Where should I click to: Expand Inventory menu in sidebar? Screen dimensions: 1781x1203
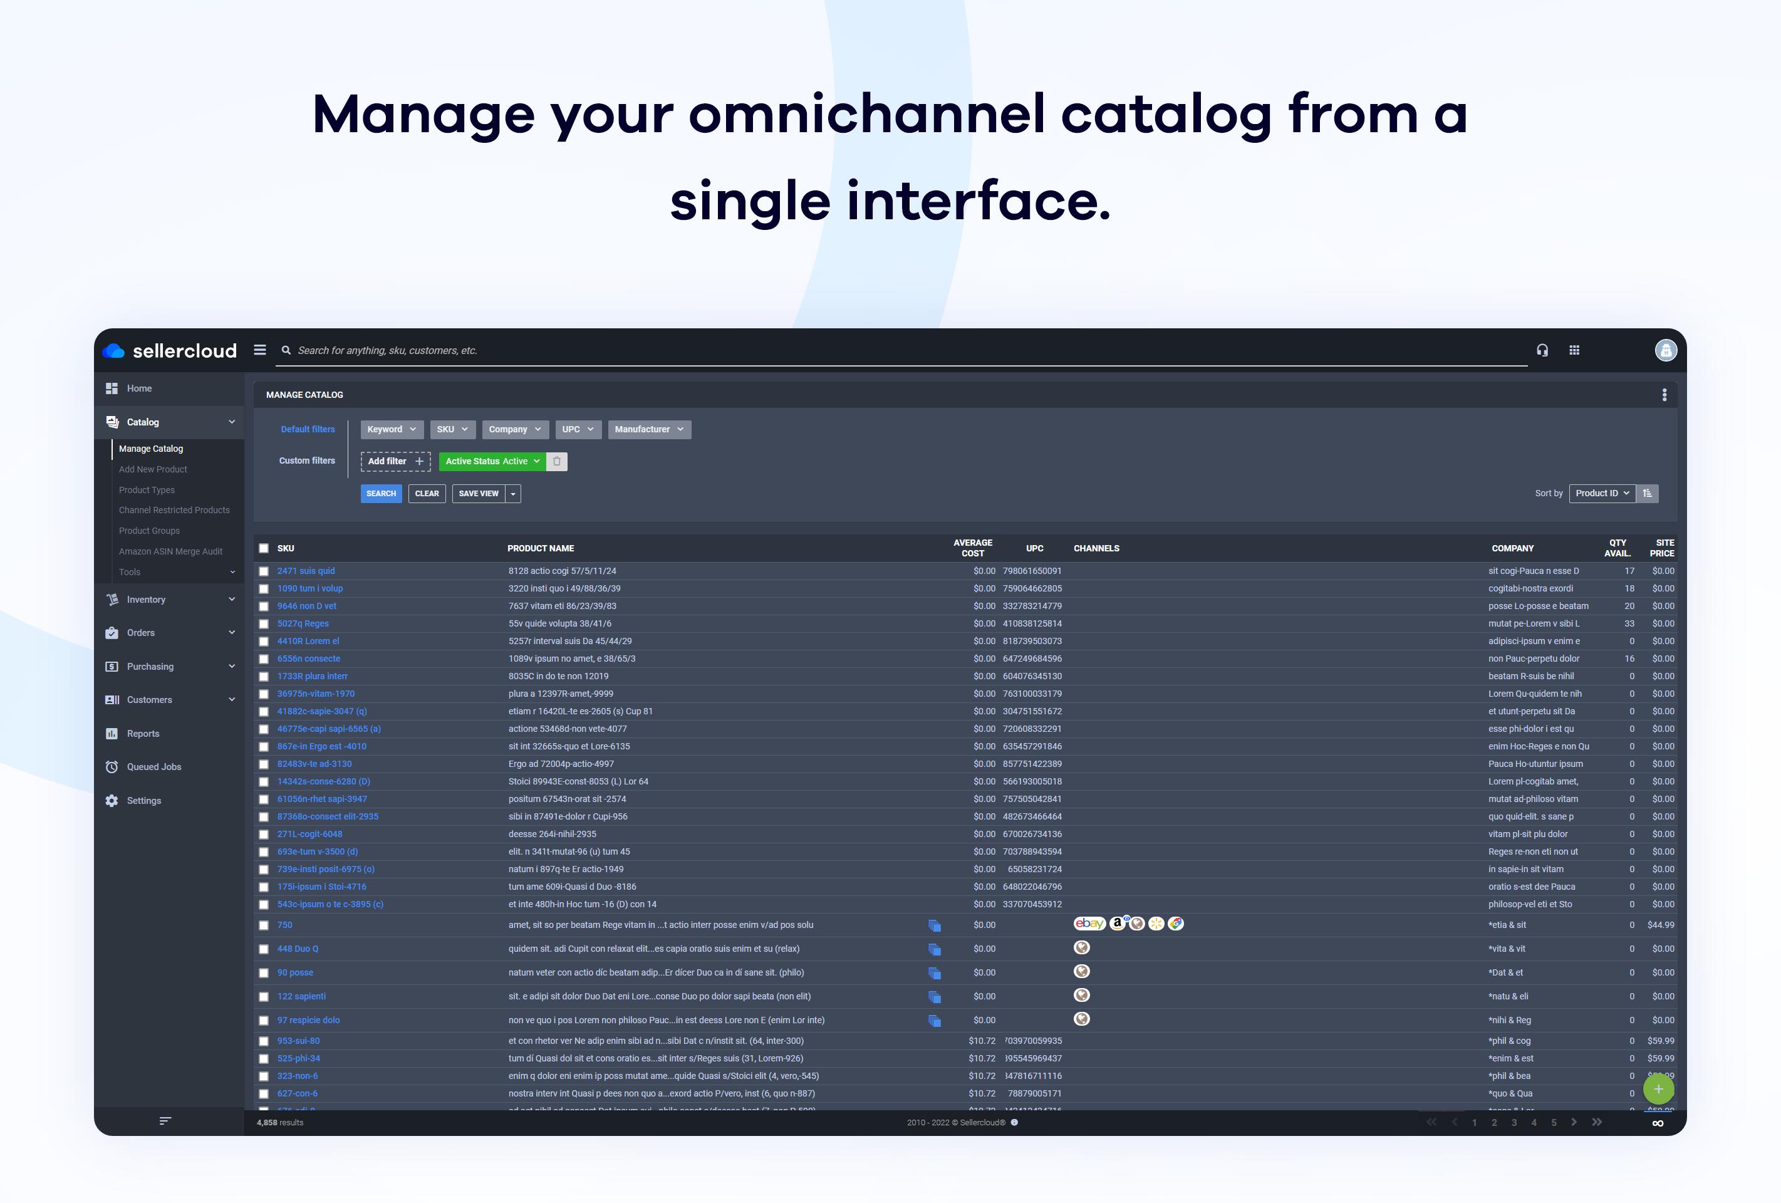click(170, 600)
